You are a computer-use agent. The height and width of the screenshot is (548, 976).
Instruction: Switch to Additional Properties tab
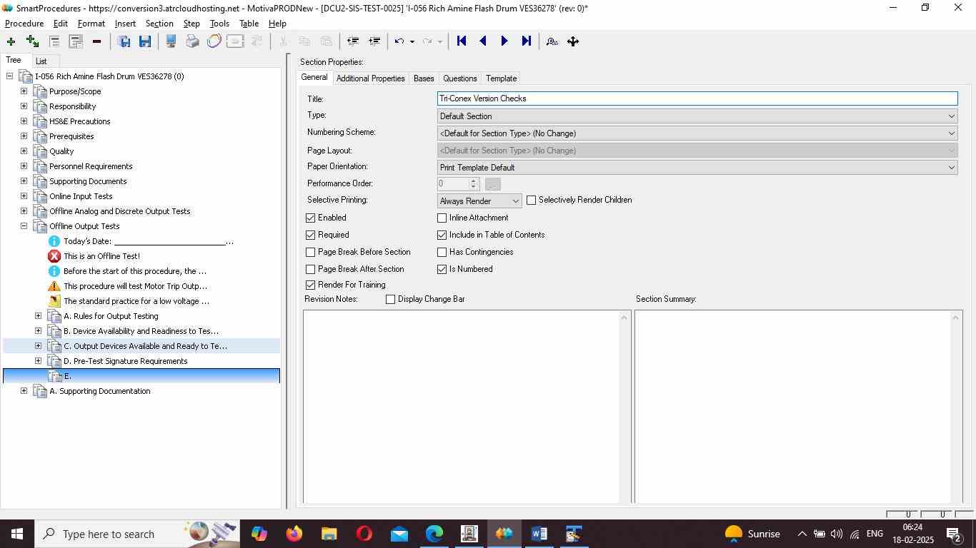click(x=370, y=78)
